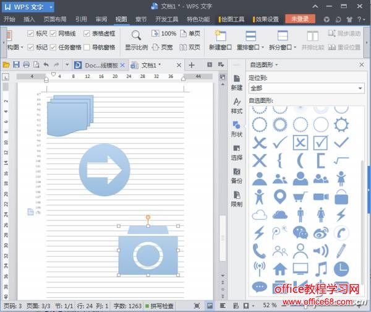Enable the 导航窗格 checkbox

87,47
